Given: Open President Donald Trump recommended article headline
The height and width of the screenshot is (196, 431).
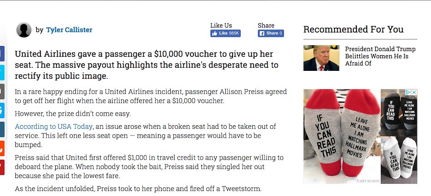Looking at the screenshot, I should [380, 56].
